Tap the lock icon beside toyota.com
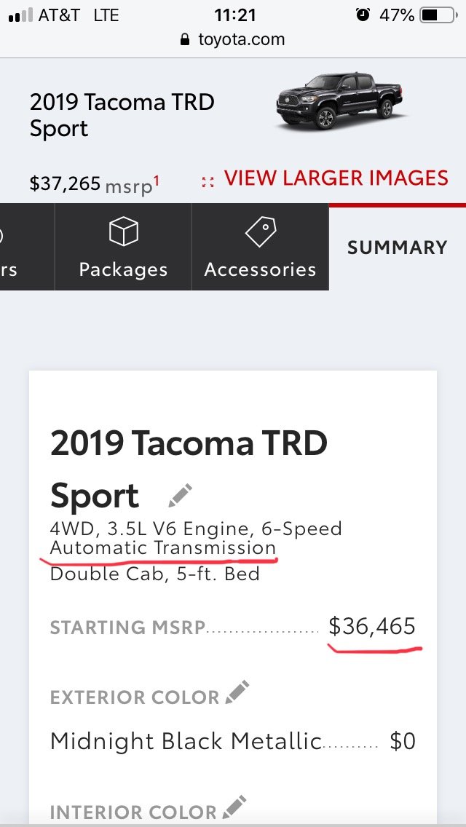Screen dimensions: 466x827 point(185,39)
